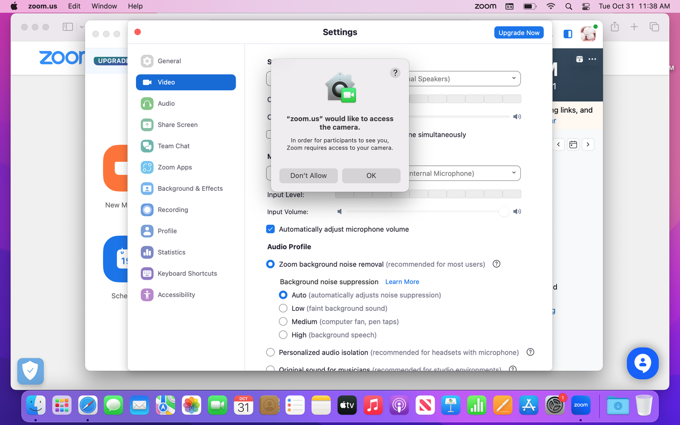Open the Zoom Apps settings
Image resolution: width=680 pixels, height=425 pixels.
[174, 167]
